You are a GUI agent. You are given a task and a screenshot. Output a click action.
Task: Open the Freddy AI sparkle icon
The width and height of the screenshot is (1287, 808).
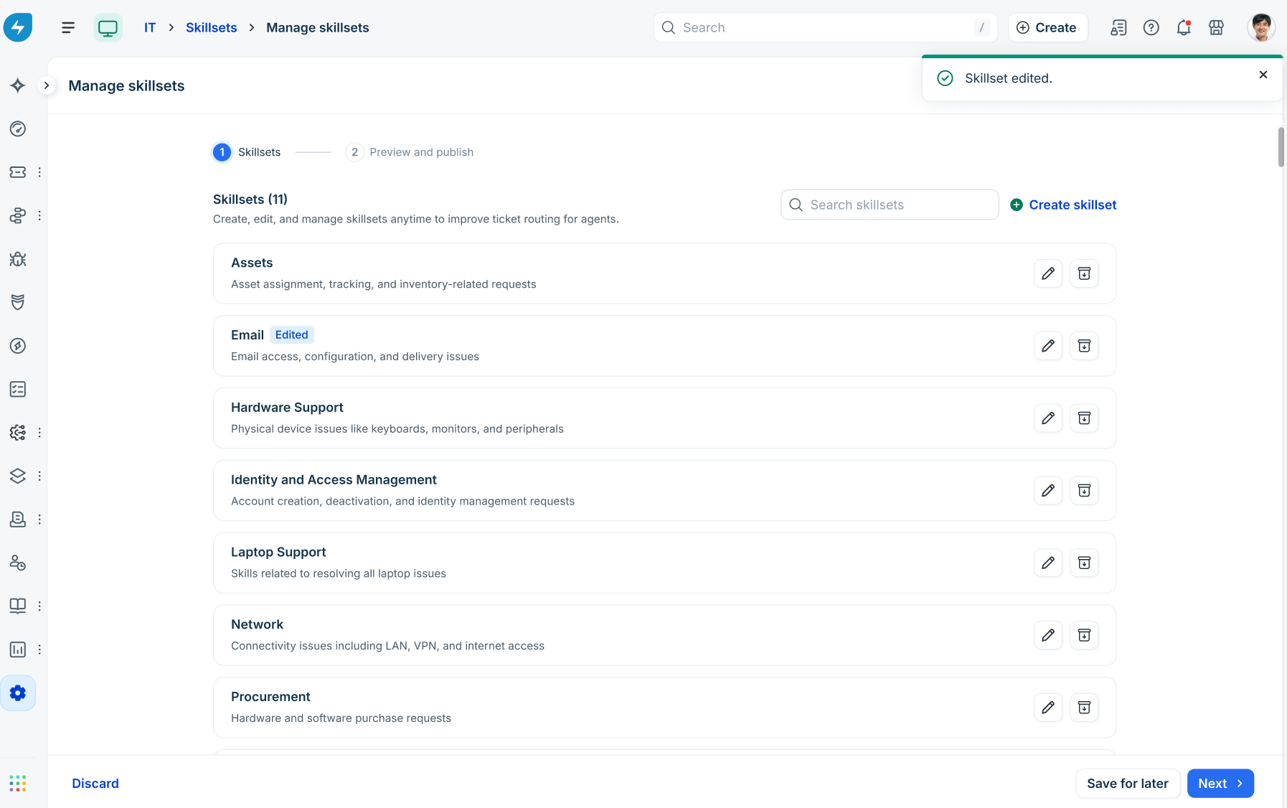(x=18, y=85)
